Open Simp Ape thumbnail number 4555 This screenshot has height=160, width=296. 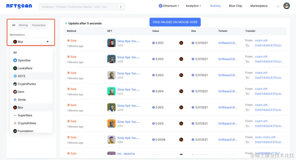pos(111,75)
